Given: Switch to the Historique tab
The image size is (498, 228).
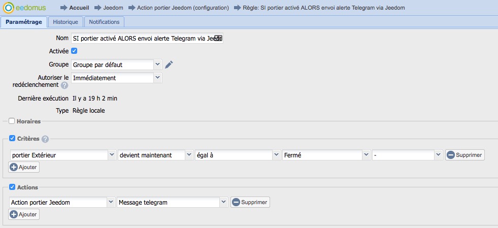Looking at the screenshot, I should coord(65,22).
